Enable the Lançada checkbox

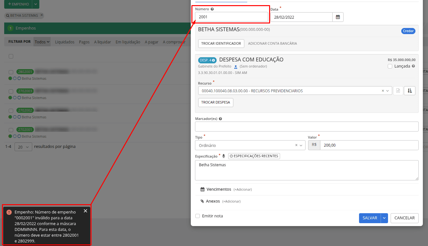390,66
